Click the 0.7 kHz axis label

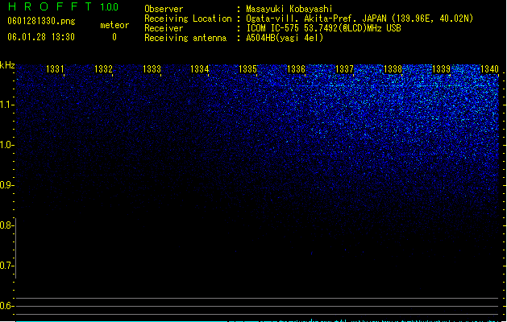coord(6,266)
